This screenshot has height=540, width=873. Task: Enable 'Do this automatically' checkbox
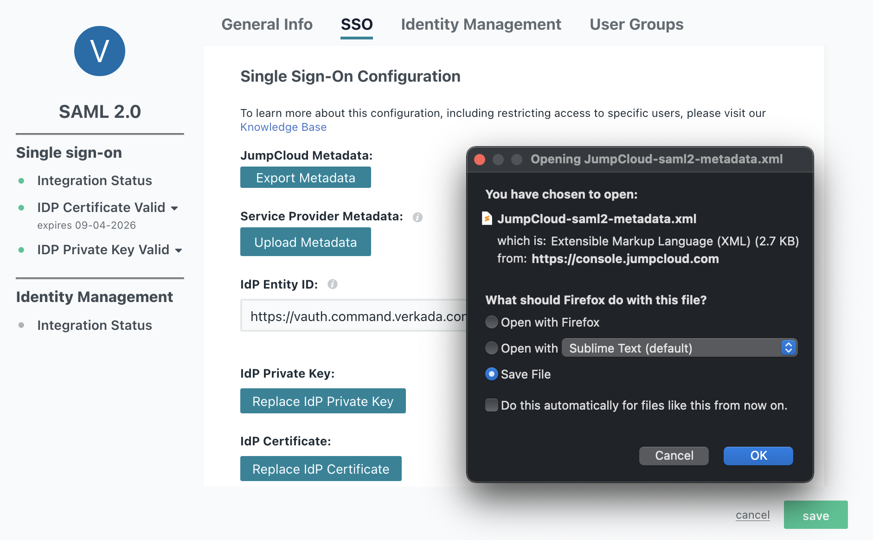(x=491, y=405)
